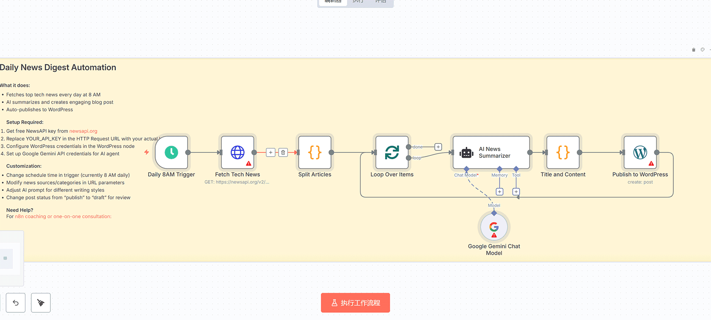Click the undo arrow button
Image resolution: width=711 pixels, height=320 pixels.
point(16,303)
